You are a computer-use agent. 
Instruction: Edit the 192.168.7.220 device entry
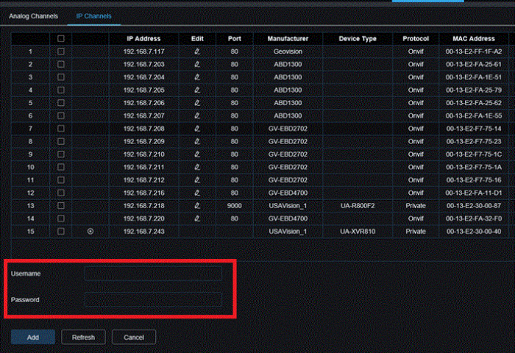[197, 218]
